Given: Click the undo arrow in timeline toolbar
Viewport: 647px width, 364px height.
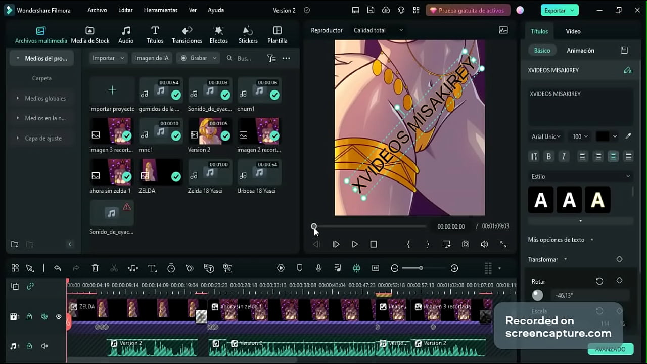Looking at the screenshot, I should pos(57,268).
